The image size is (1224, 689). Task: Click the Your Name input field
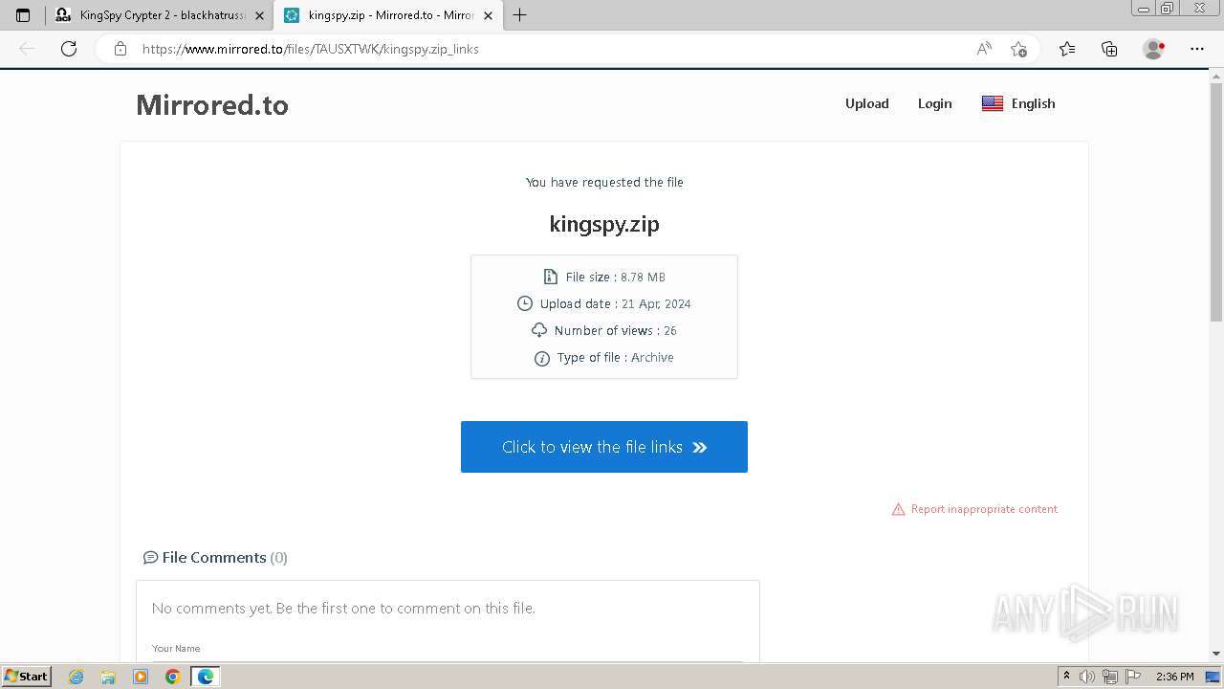point(448,651)
